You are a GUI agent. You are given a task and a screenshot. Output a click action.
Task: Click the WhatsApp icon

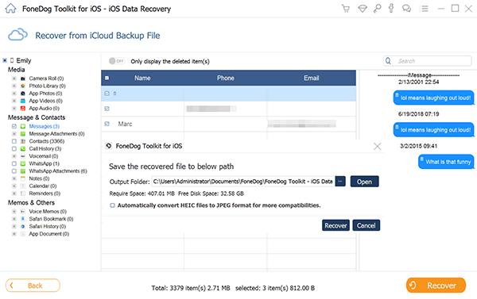tap(23, 163)
